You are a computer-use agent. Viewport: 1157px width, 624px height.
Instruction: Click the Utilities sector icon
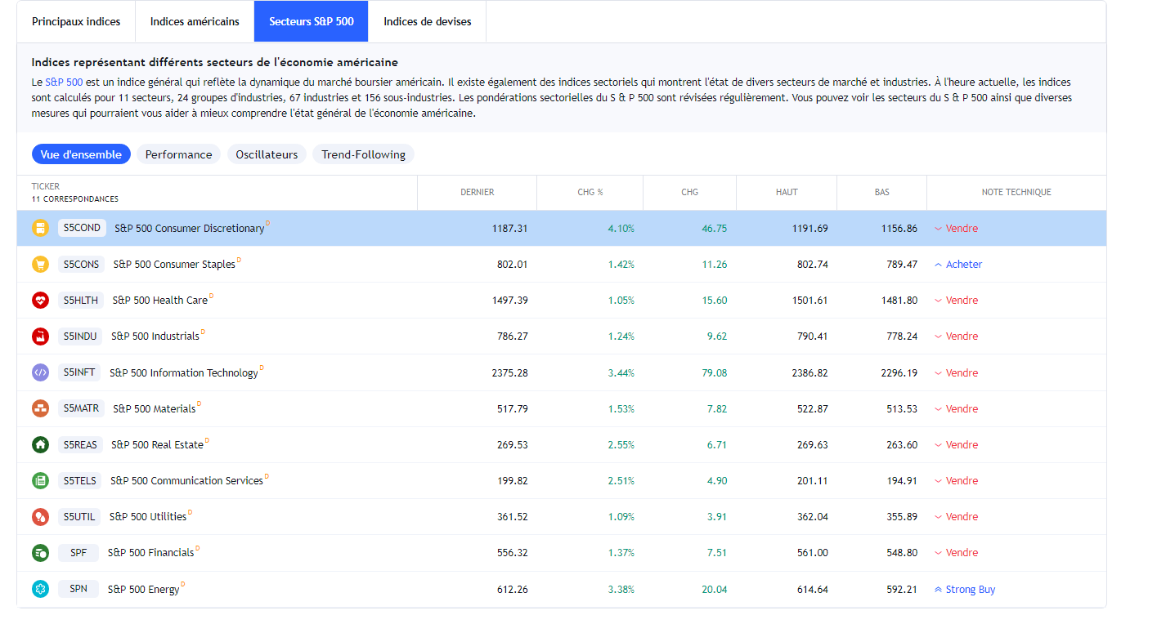(40, 516)
